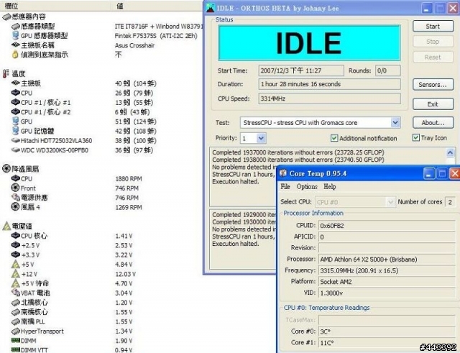460x353 pixels.
Task: Click the DIMM VTT memory icon
Action: point(15,350)
